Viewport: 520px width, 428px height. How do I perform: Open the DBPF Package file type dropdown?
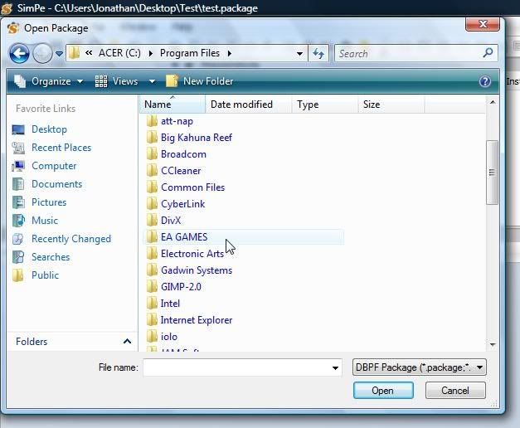point(420,367)
